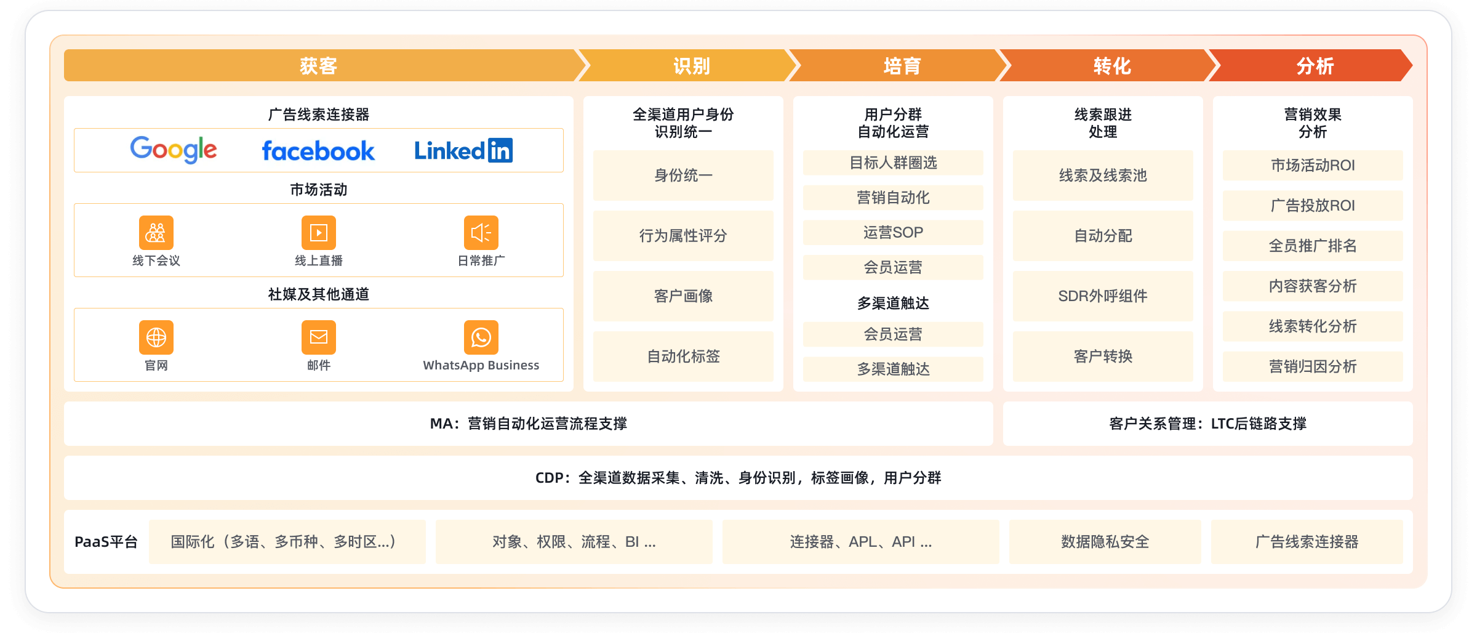
Task: Click the 线索转化分析 box
Action: pos(1313,326)
